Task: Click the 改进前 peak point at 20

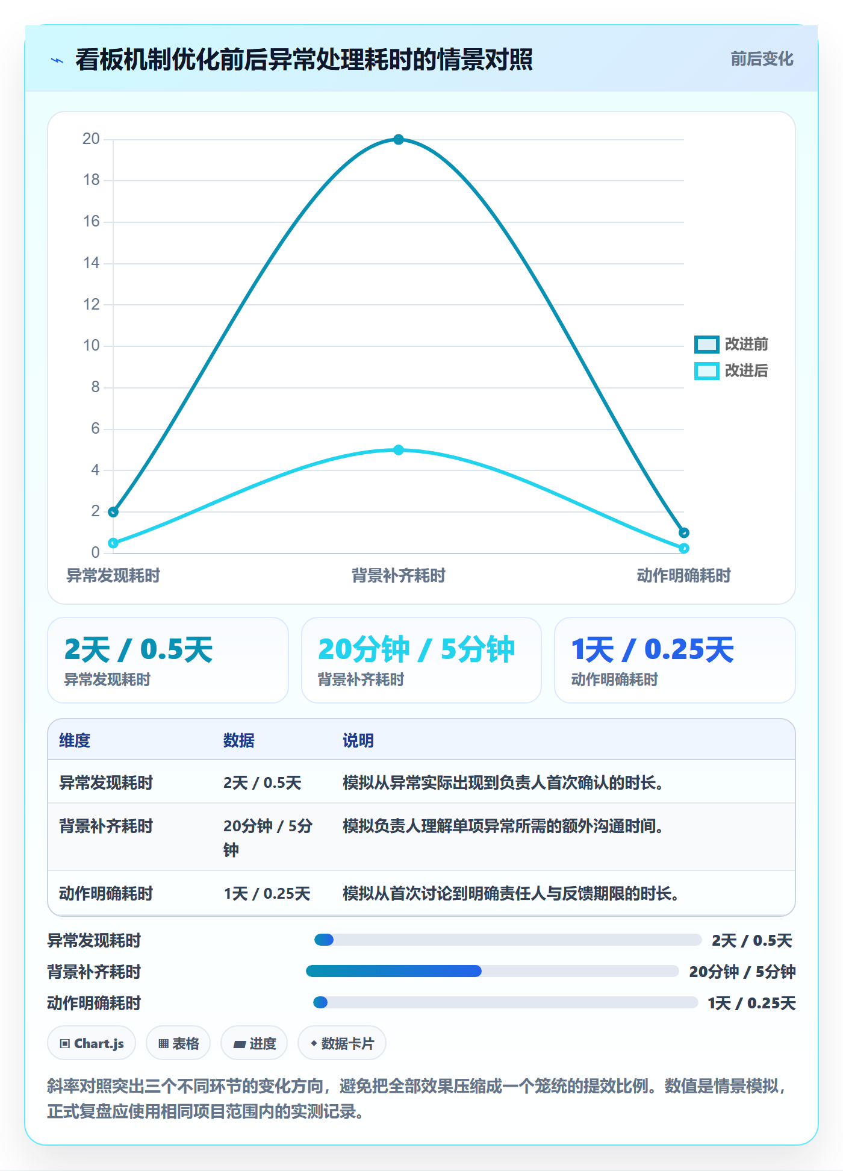Action: 399,140
